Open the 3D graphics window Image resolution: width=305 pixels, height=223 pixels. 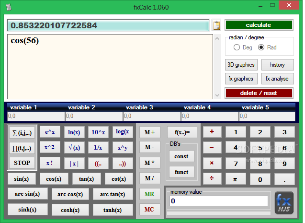[x=241, y=65]
